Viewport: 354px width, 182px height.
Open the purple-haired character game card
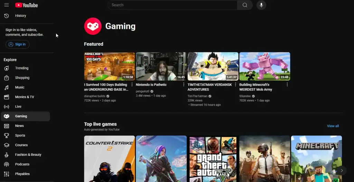coord(161,159)
